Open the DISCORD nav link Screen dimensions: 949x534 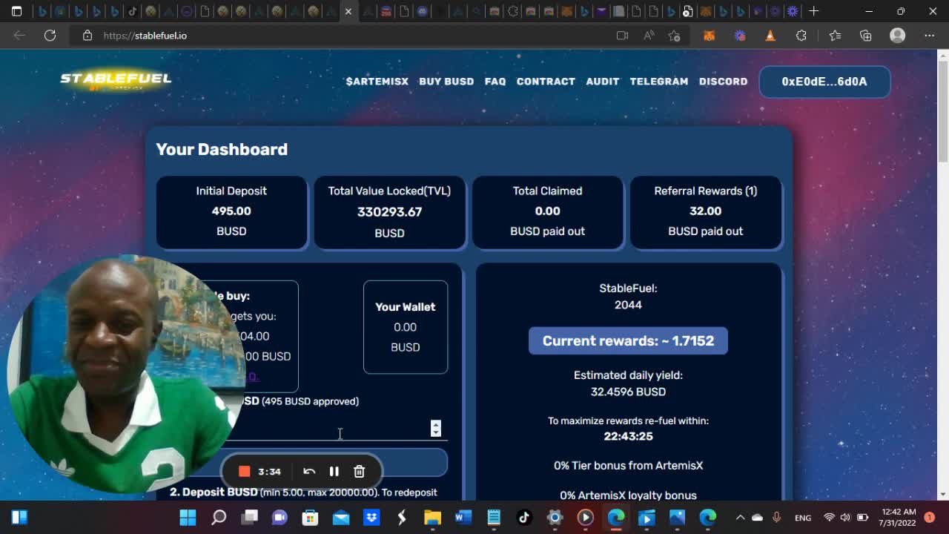(723, 82)
